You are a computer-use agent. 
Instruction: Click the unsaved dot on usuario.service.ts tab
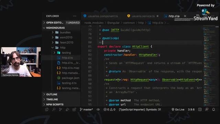point(157,16)
